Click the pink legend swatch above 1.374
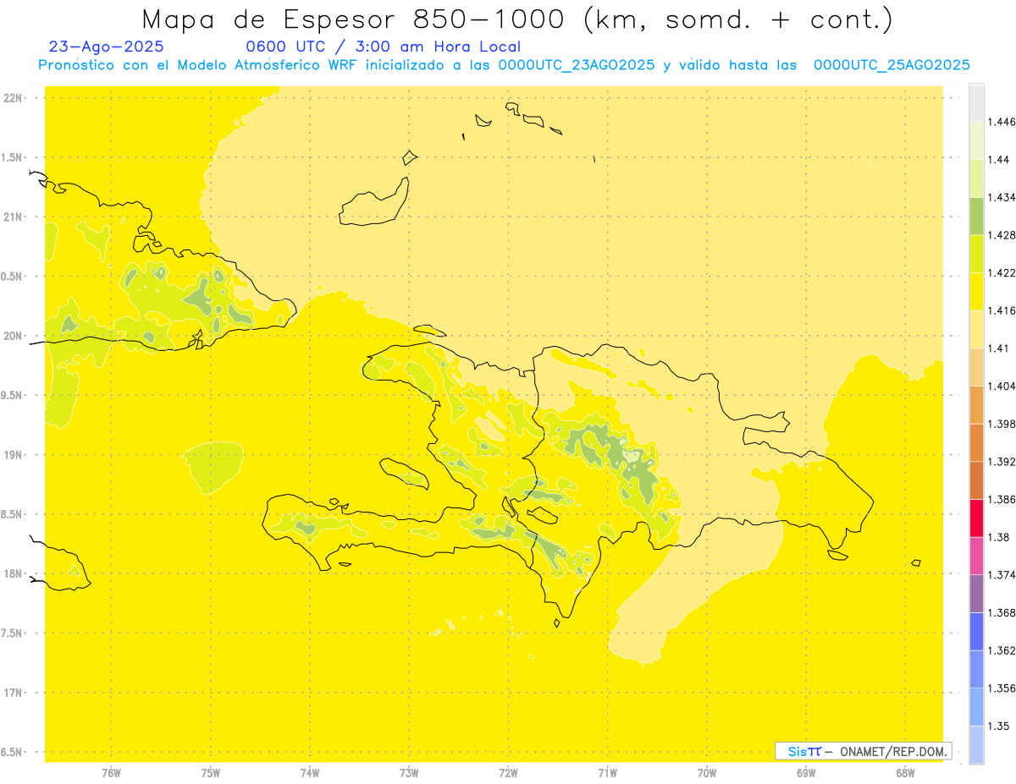This screenshot has height=784, width=1016. pyautogui.click(x=976, y=556)
